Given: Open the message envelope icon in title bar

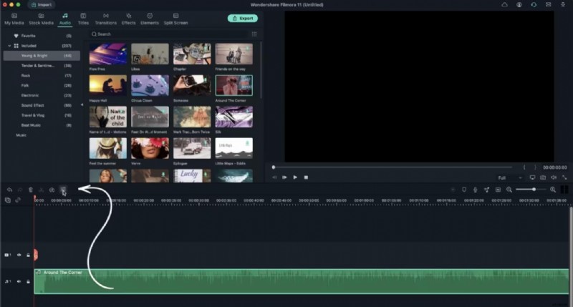Looking at the screenshot, I should click(548, 5).
